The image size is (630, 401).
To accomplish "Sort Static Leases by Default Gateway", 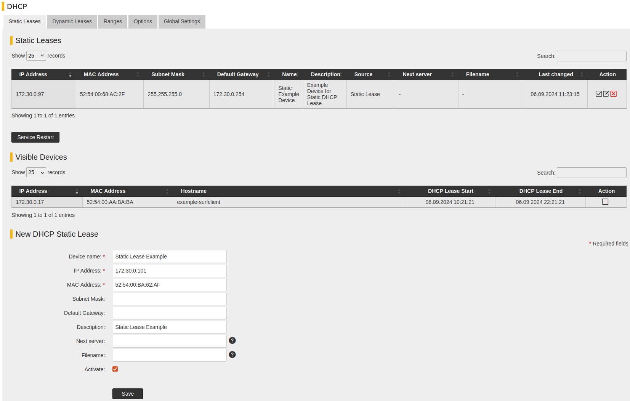I will (x=242, y=74).
